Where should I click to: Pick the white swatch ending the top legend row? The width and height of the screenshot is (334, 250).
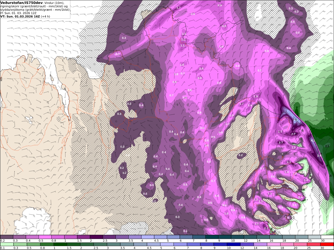(327, 237)
